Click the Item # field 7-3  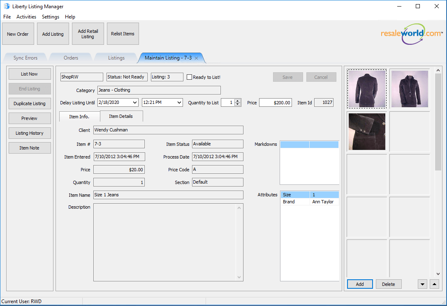(x=119, y=144)
